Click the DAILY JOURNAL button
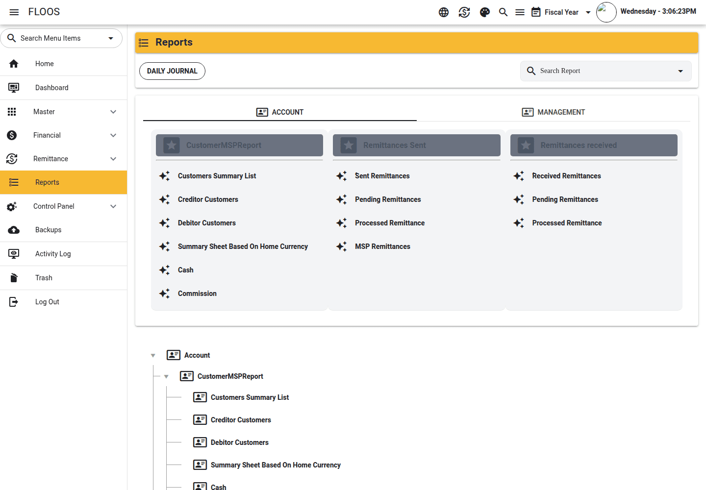 [x=172, y=71]
